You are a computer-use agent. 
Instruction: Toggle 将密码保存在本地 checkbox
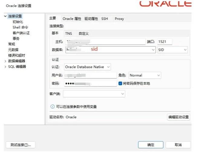pos(120,83)
